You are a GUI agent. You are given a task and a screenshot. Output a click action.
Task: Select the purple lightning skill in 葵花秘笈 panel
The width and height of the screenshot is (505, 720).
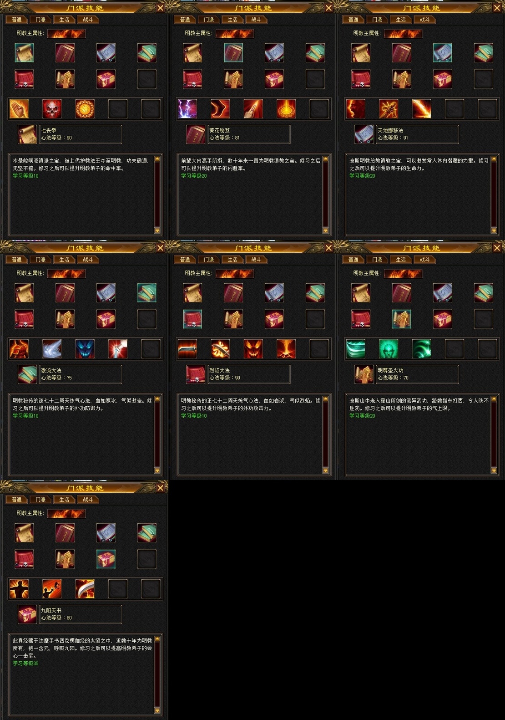coord(187,109)
